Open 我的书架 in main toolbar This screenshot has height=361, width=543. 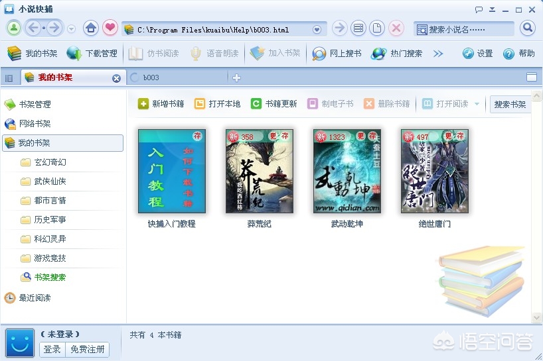point(33,54)
